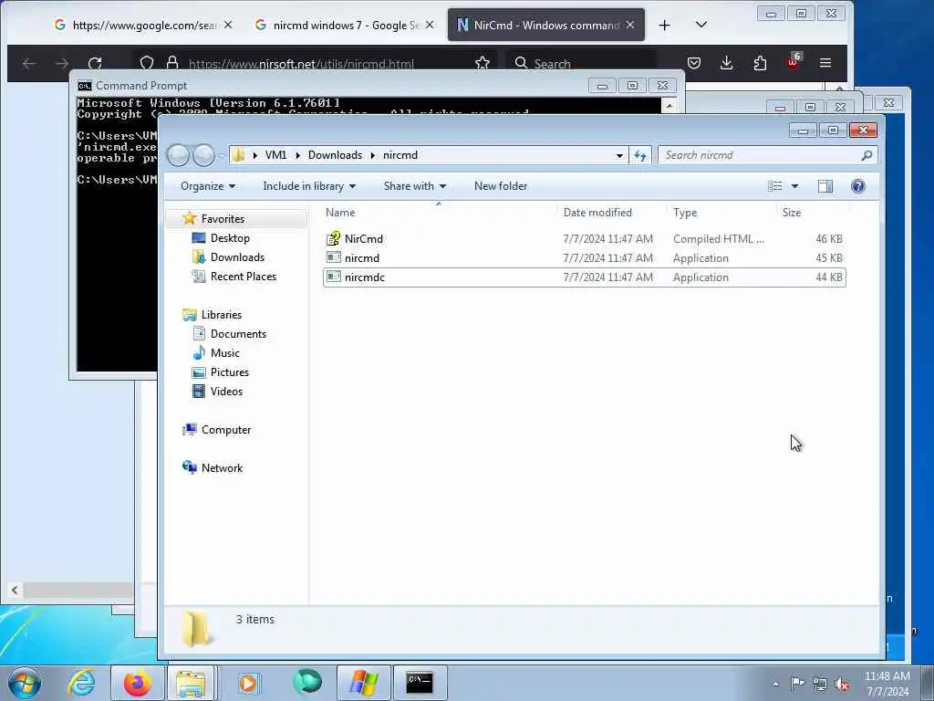Select Pictures library in sidebar
This screenshot has height=701, width=934.
pos(229,372)
